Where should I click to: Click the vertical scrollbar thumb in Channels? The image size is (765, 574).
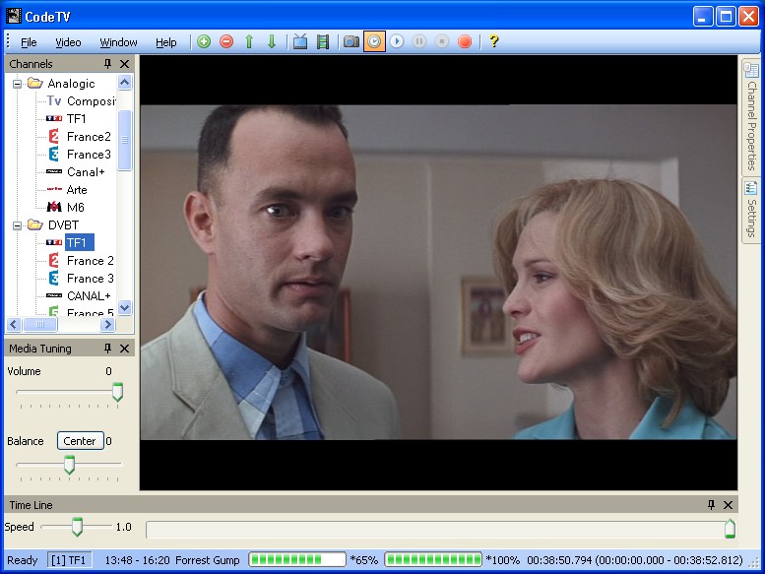[x=125, y=141]
